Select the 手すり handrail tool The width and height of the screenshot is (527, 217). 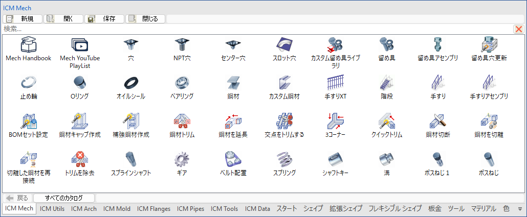pyautogui.click(x=437, y=83)
